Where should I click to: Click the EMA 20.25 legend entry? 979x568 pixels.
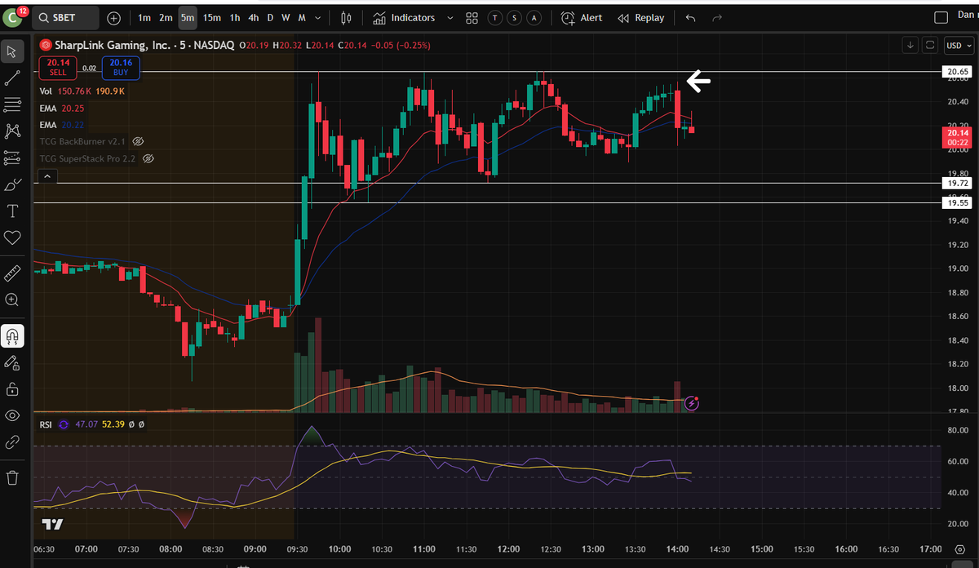61,108
